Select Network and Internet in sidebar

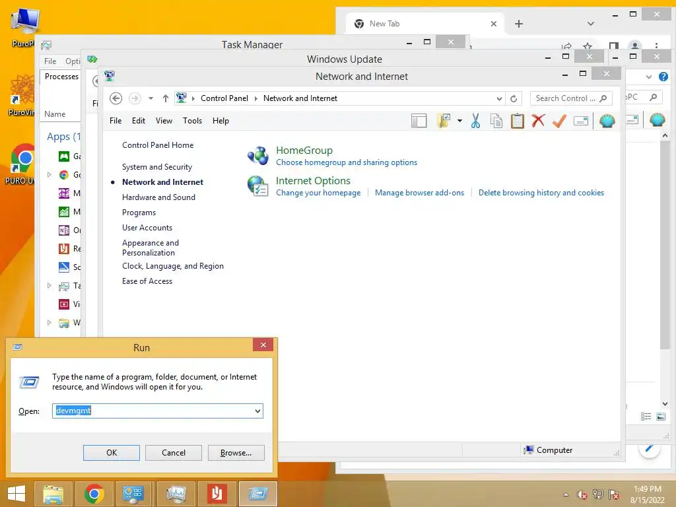click(162, 182)
